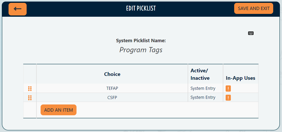Click the back arrow button
The image size is (282, 132).
(18, 9)
